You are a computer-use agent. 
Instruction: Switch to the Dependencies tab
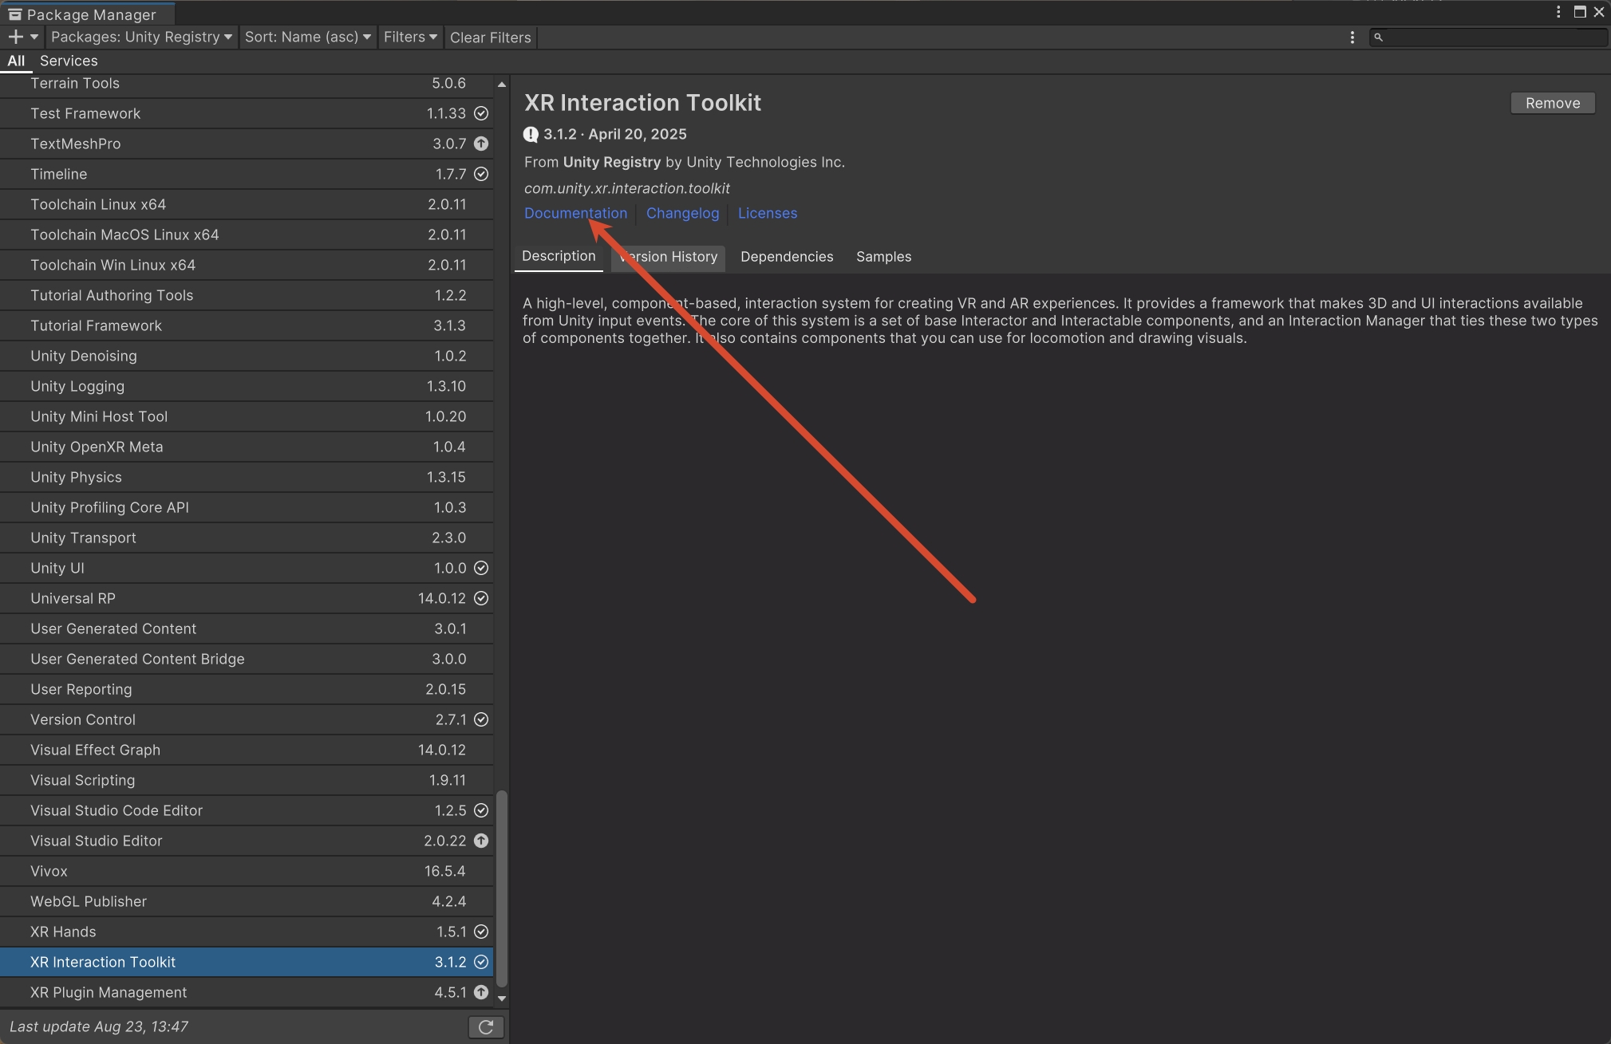[x=786, y=257]
